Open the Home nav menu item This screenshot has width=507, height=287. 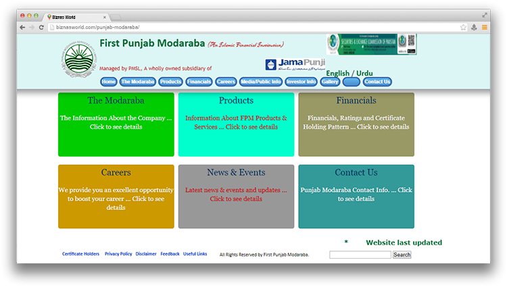pyautogui.click(x=108, y=82)
